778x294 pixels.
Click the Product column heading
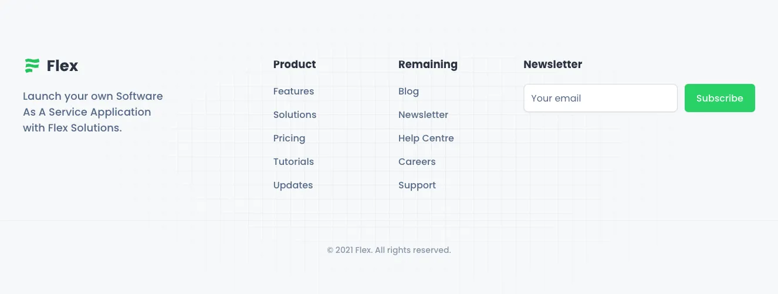click(295, 65)
